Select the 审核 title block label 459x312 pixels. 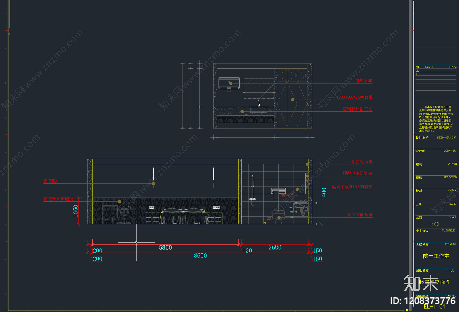pos(419,178)
